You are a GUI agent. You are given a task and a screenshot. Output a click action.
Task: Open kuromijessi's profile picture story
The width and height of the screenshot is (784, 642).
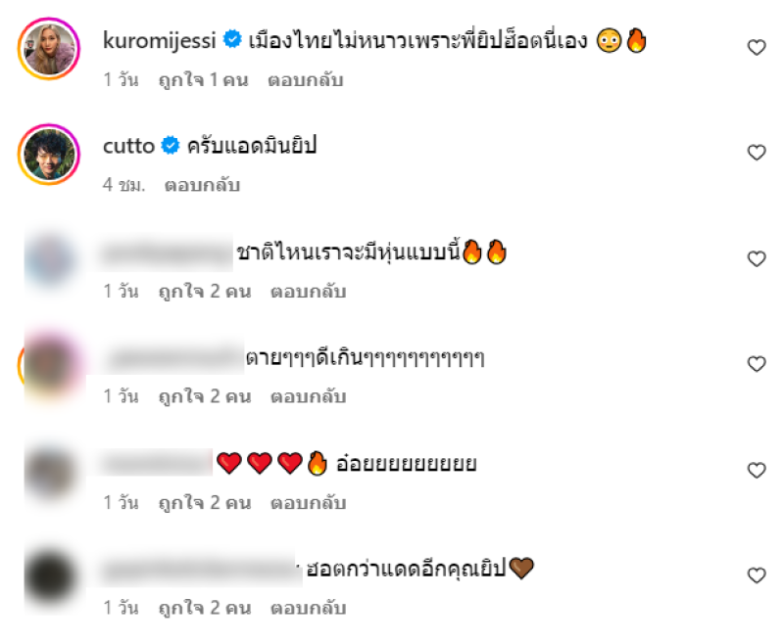[x=49, y=49]
